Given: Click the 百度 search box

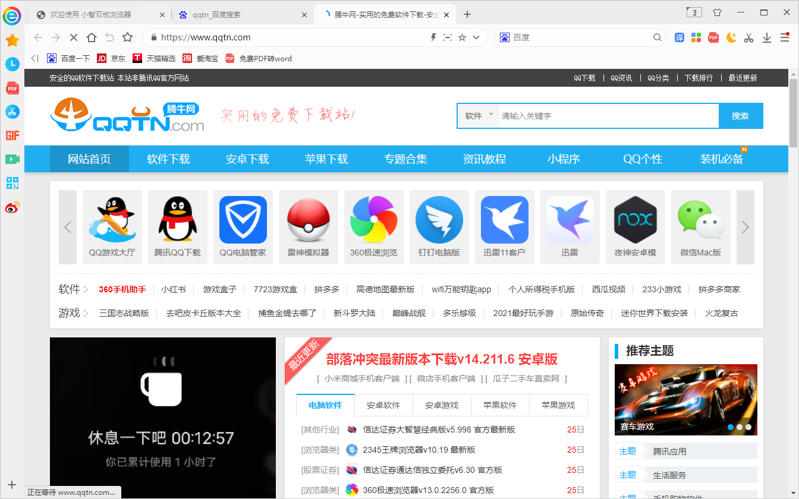Looking at the screenshot, I should point(580,37).
